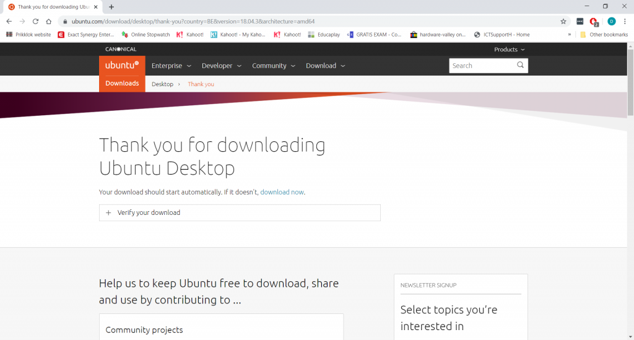The height and width of the screenshot is (340, 634).
Task: Click the browser forward arrow
Action: [22, 22]
